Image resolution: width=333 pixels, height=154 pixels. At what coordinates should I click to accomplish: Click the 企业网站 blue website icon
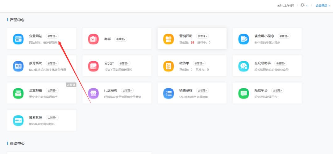click(18, 39)
